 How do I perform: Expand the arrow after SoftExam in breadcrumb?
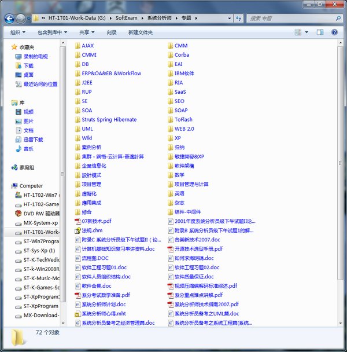[x=142, y=18]
